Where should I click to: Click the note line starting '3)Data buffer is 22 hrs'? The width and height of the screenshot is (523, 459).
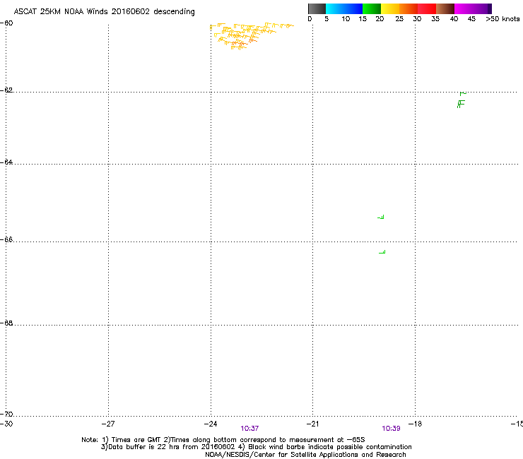[256, 447]
